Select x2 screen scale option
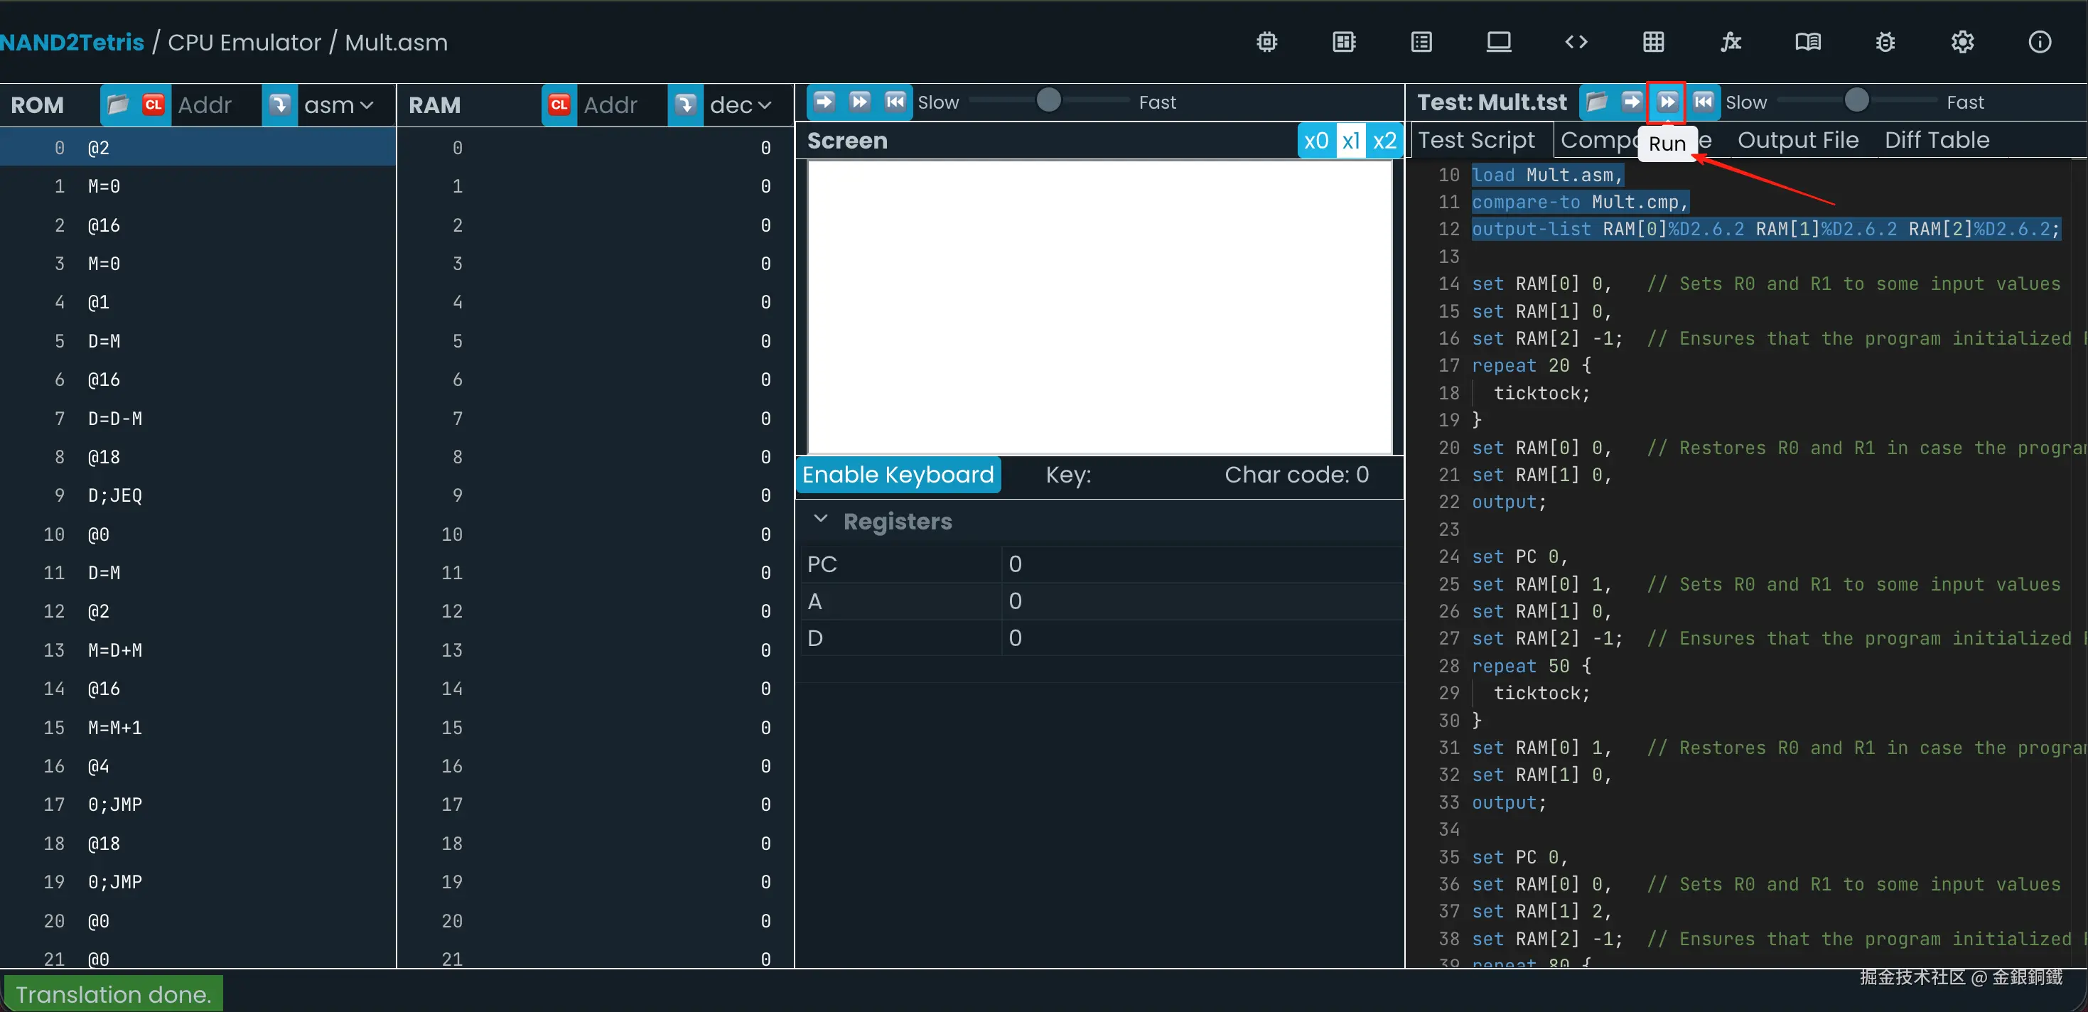 (1384, 141)
